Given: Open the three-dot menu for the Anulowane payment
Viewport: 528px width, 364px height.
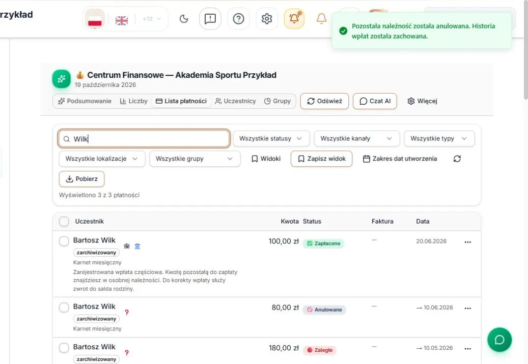Looking at the screenshot, I should pyautogui.click(x=468, y=308).
